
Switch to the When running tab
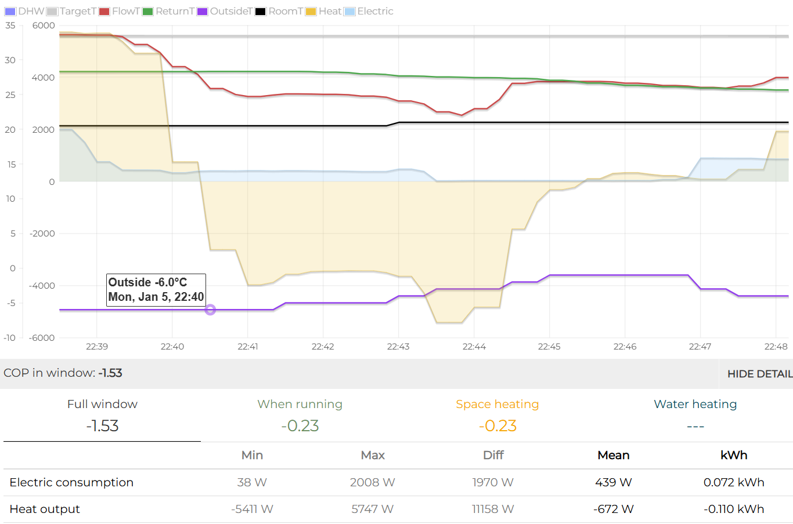coord(300,415)
